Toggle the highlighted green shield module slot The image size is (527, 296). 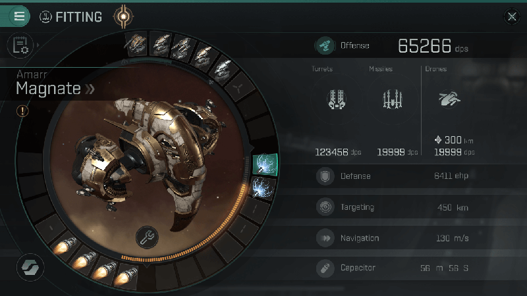pos(265,164)
